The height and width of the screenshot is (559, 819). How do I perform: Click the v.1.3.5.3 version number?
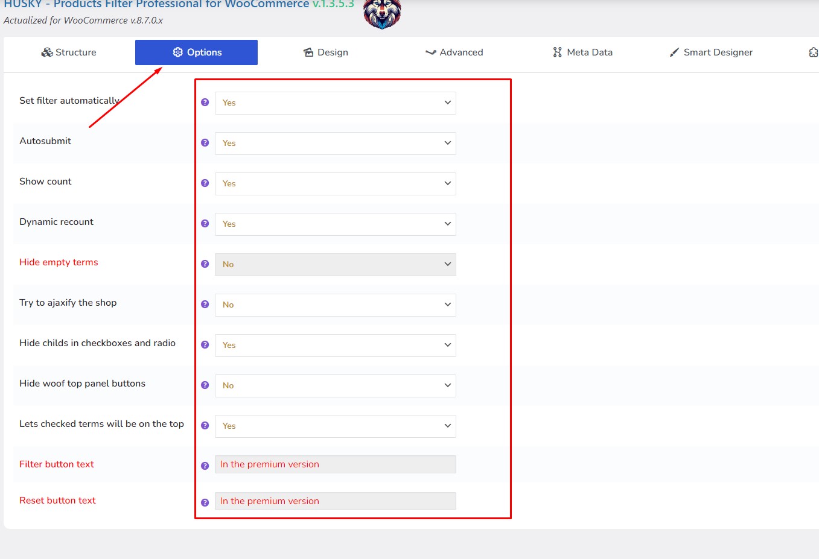pos(333,4)
